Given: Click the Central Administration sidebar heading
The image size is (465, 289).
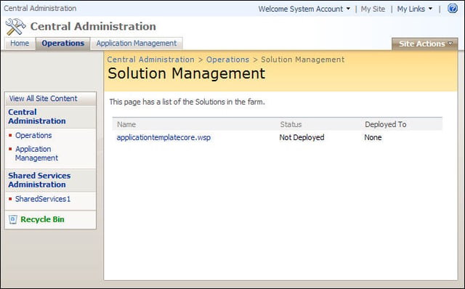Looking at the screenshot, I should pos(37,116).
